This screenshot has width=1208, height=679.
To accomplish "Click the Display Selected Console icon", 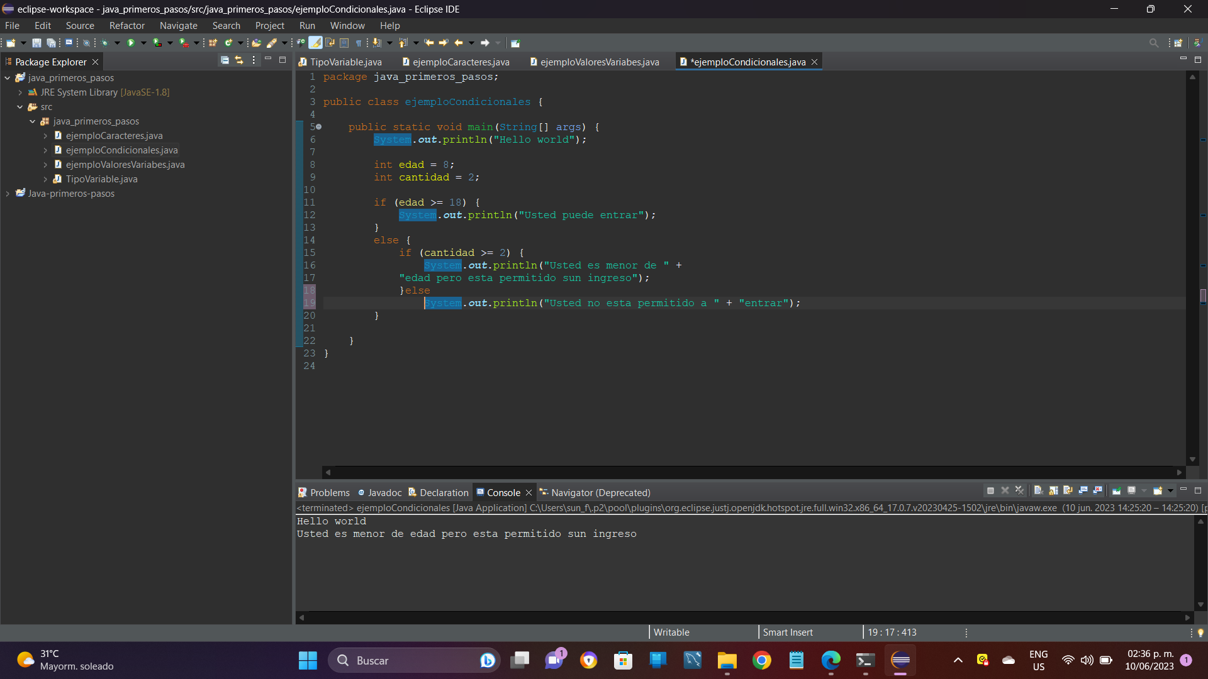I will coord(1131,490).
